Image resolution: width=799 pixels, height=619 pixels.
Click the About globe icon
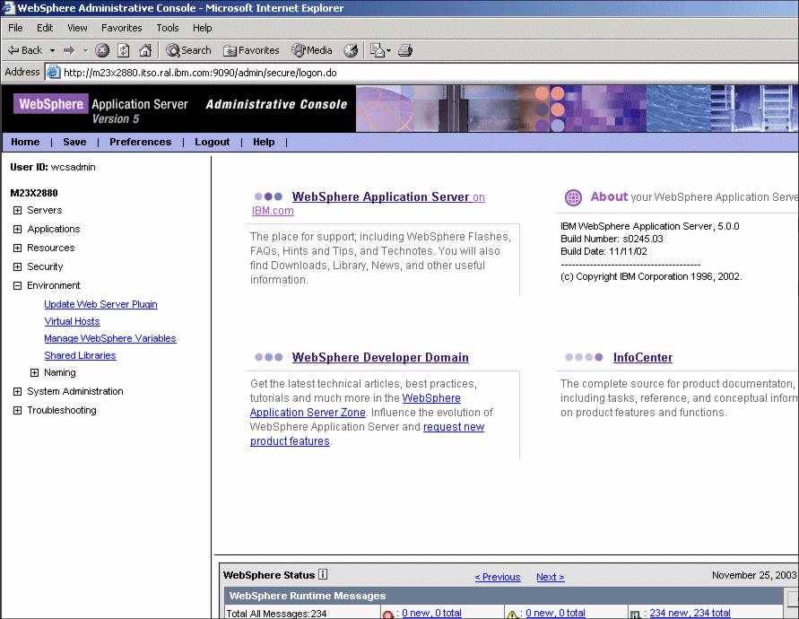tap(573, 197)
